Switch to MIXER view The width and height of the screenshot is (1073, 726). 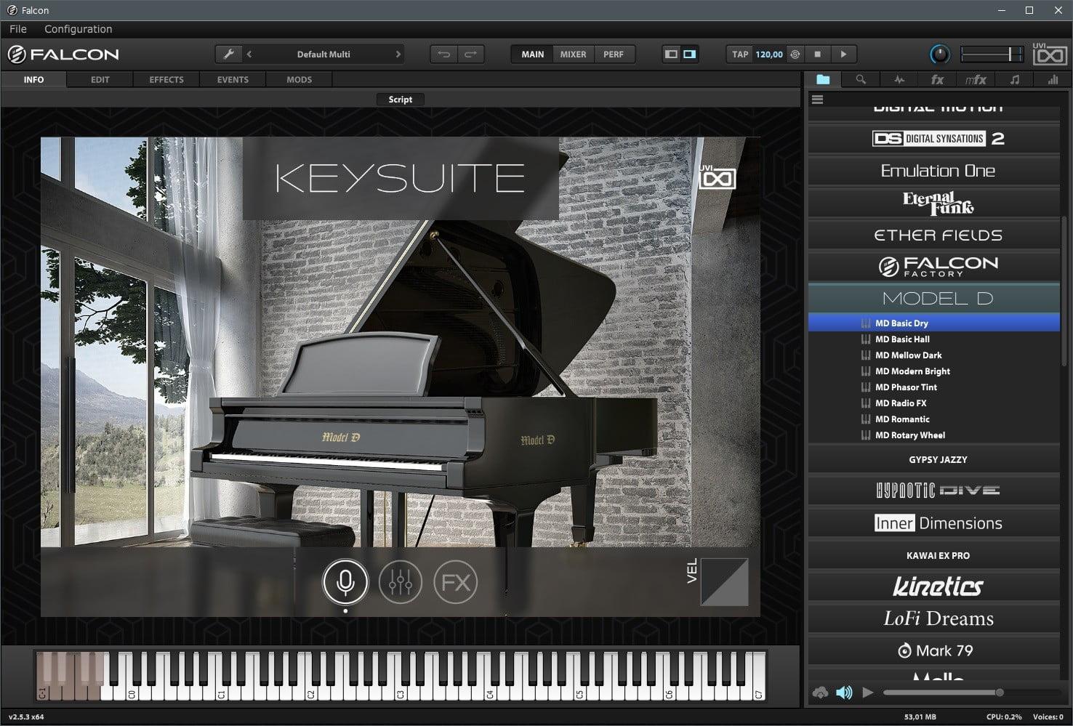[573, 55]
